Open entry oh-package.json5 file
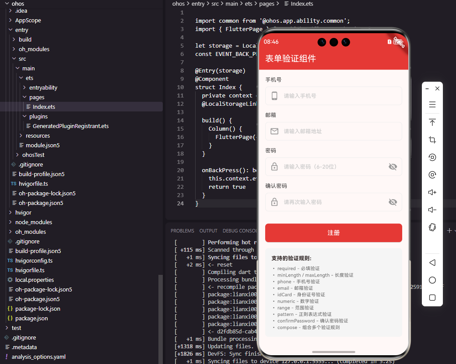This screenshot has width=456, height=364. 41,203
